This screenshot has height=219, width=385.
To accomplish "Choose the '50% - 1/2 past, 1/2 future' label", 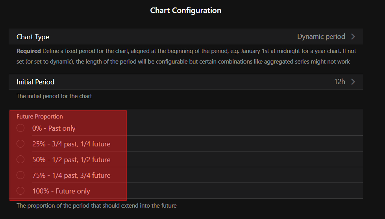I will (71, 160).
